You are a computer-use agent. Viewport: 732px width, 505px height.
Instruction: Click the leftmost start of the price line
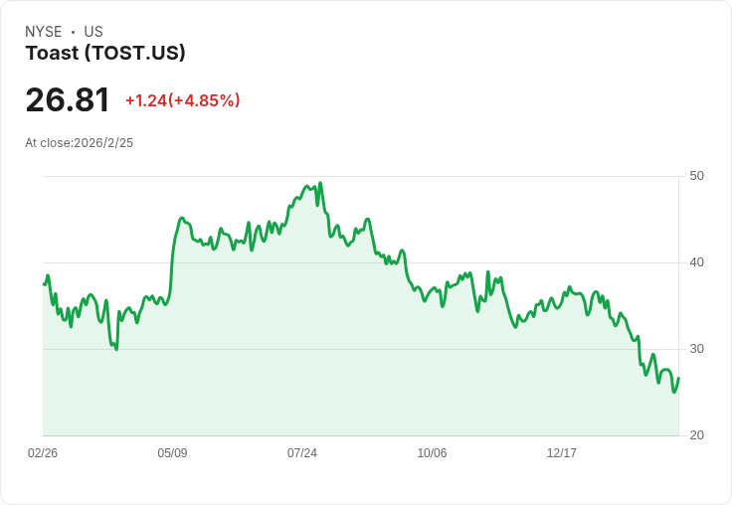(44, 284)
